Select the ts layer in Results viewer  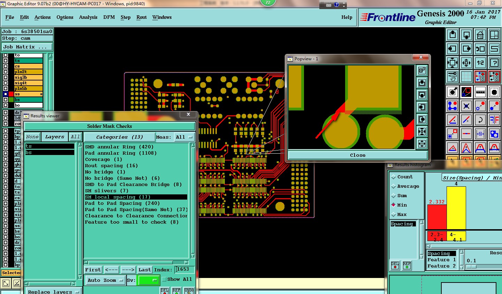pyautogui.click(x=50, y=146)
